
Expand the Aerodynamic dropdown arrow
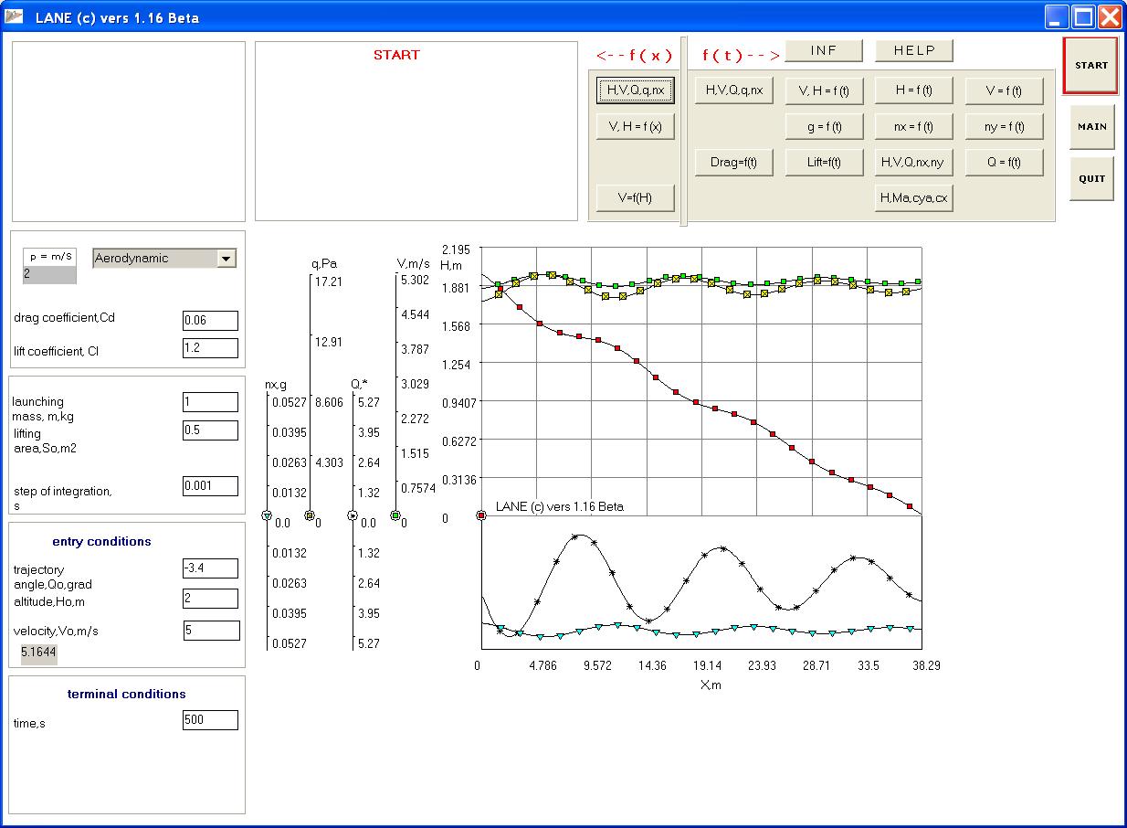(226, 259)
